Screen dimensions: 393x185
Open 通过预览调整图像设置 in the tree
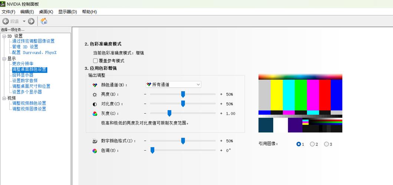pyautogui.click(x=33, y=41)
